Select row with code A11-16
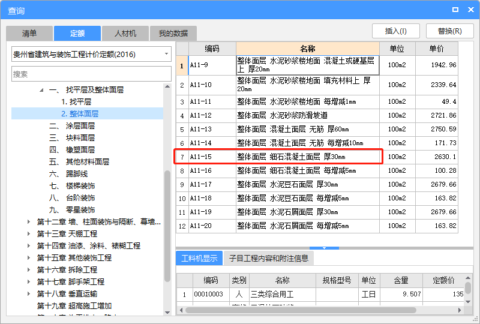Image resolution: width=480 pixels, height=324 pixels. [x=317, y=170]
